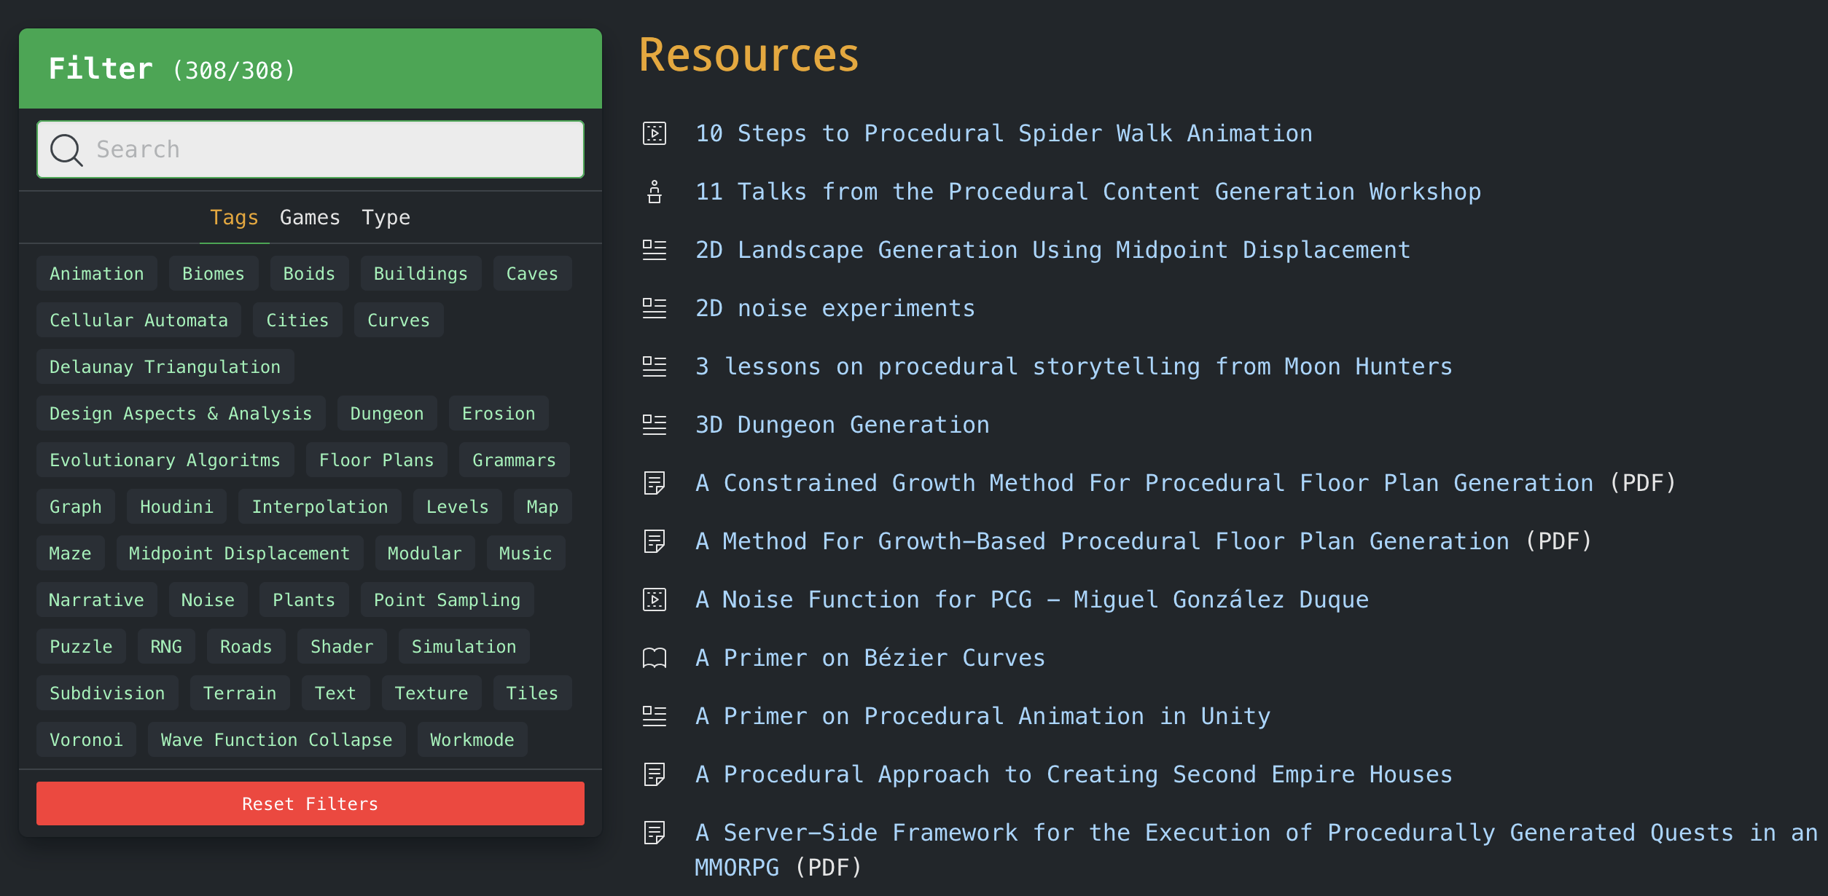The height and width of the screenshot is (896, 1828).
Task: Switch to the Games tab
Action: click(310, 217)
